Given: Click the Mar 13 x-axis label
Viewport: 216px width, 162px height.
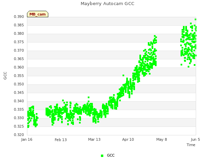Looking at the screenshot, I should tap(94, 139).
